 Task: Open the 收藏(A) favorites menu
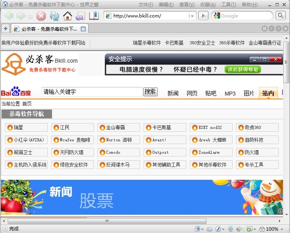pos(207,5)
